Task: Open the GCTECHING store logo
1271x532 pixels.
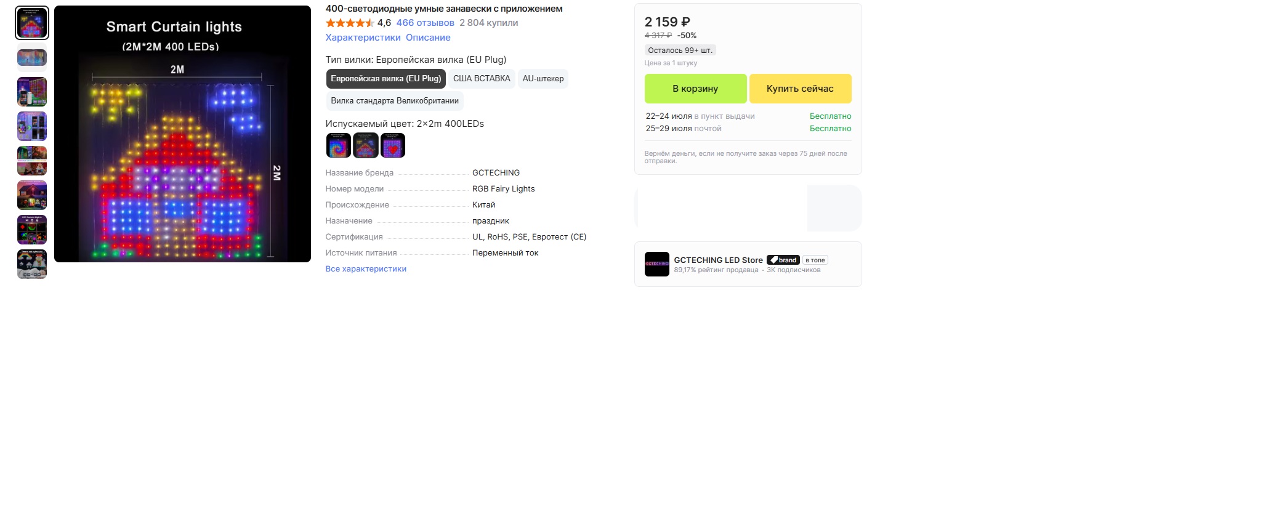Action: click(657, 264)
